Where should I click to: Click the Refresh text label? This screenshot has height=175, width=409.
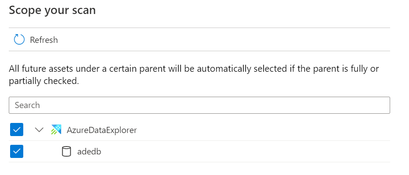click(44, 40)
